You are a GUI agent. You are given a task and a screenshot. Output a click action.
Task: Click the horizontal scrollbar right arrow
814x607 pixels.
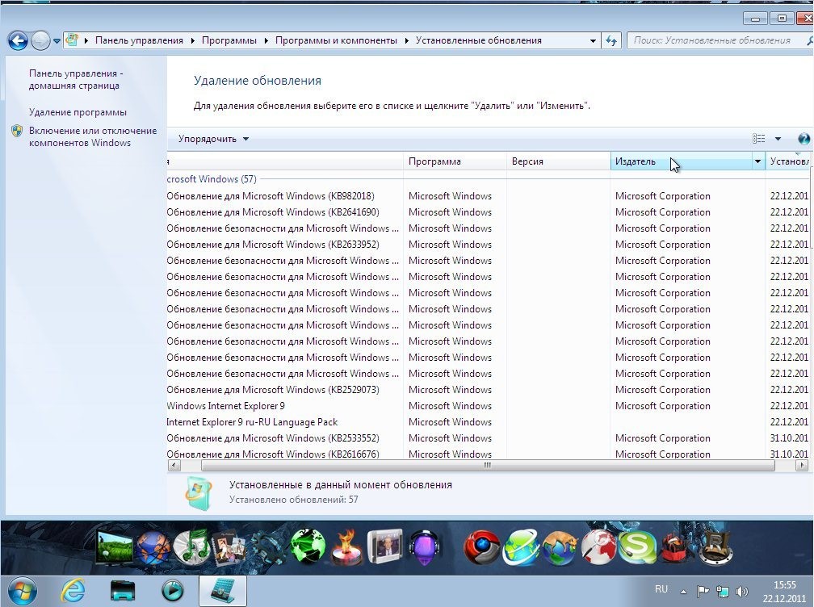click(x=802, y=466)
